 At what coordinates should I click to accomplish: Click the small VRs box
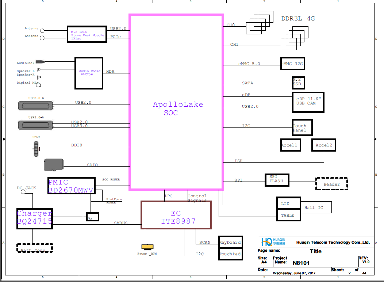point(93,217)
